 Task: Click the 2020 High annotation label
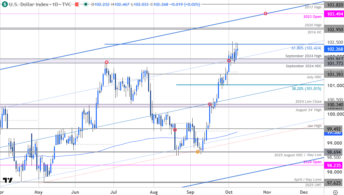tap(313, 25)
